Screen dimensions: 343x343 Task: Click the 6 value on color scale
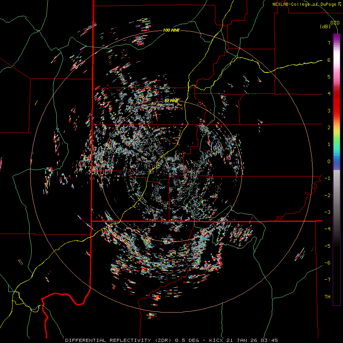329,60
